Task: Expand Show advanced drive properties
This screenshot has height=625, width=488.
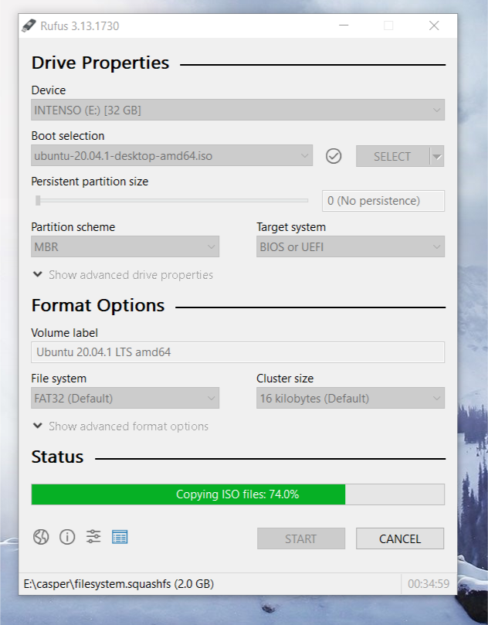Action: tap(123, 274)
